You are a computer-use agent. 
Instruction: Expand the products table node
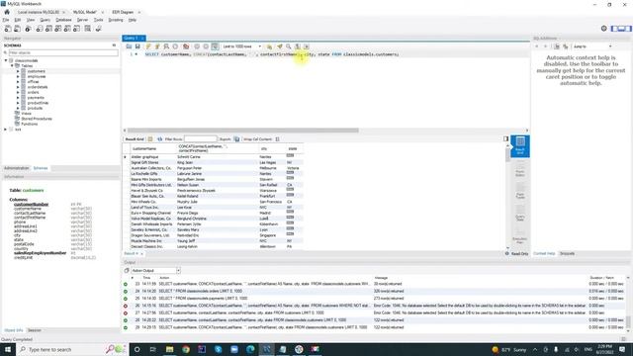point(18,108)
